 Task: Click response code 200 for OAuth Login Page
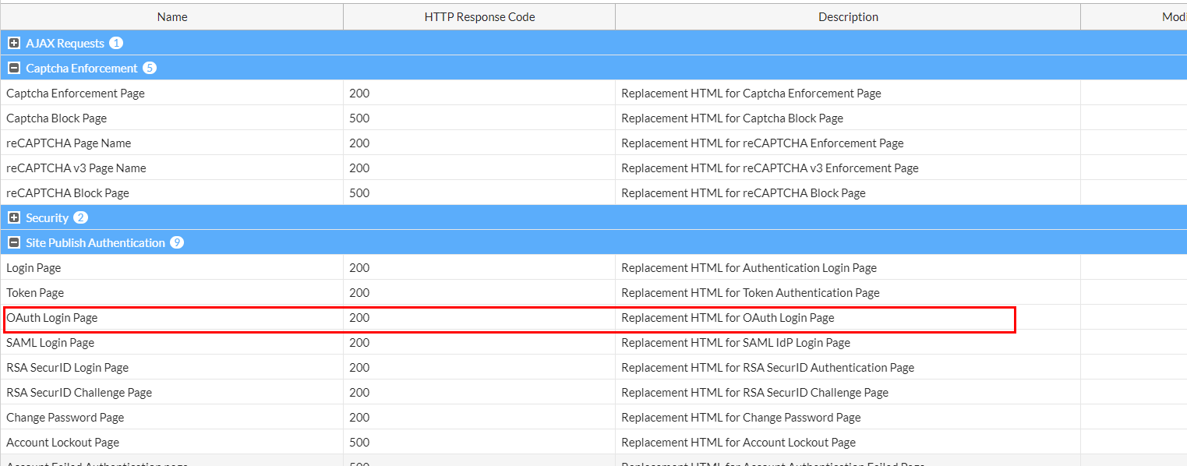[x=359, y=318]
